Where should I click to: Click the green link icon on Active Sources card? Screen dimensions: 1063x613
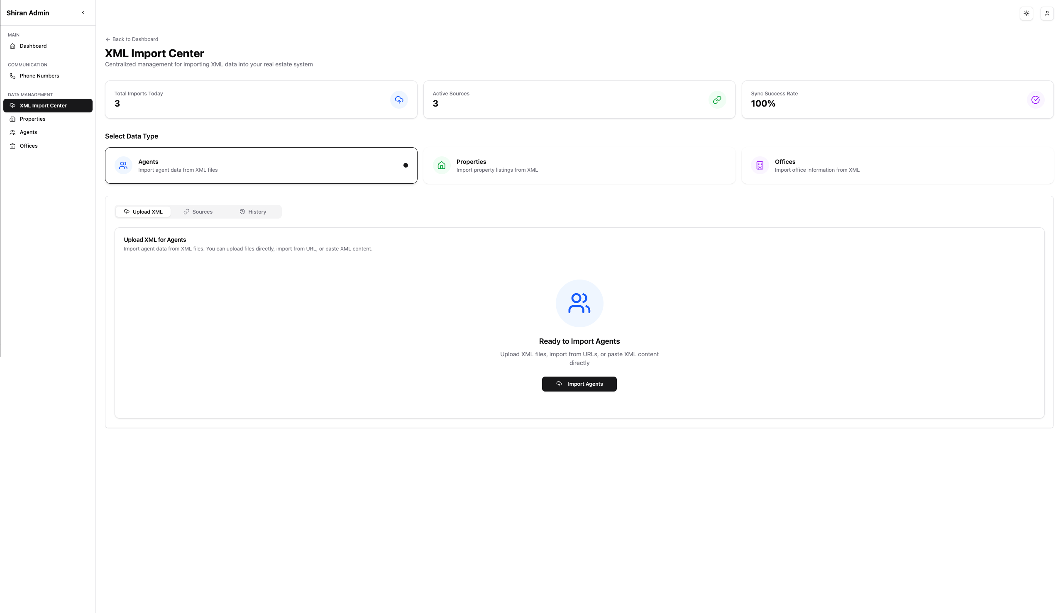(717, 100)
